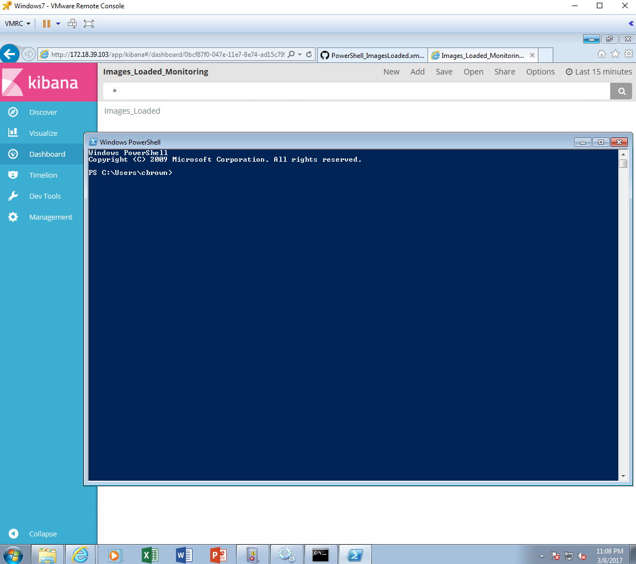Open Dev Tools wrench icon
Viewport: 636px width, 564px height.
click(x=13, y=196)
